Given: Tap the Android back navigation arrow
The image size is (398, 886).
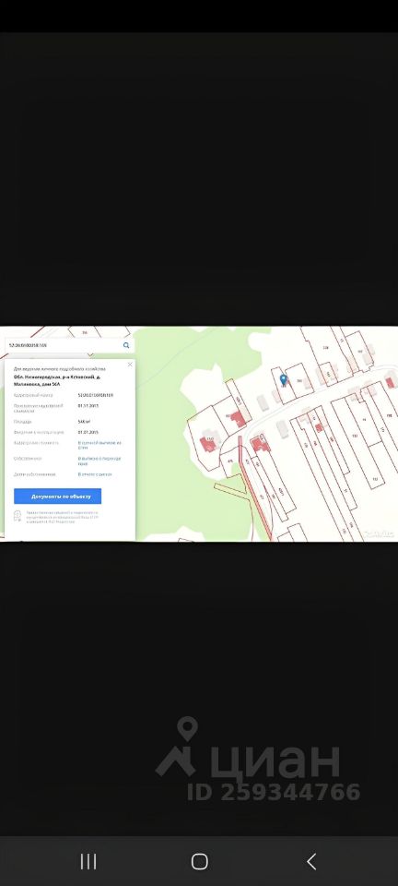Looking at the screenshot, I should 311,861.
